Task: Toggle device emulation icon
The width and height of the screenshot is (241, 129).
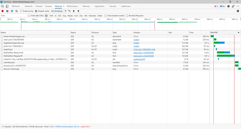Action: pyautogui.click(x=7, y=6)
